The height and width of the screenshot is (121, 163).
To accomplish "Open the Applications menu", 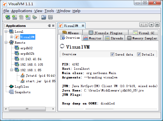I will [22, 11].
